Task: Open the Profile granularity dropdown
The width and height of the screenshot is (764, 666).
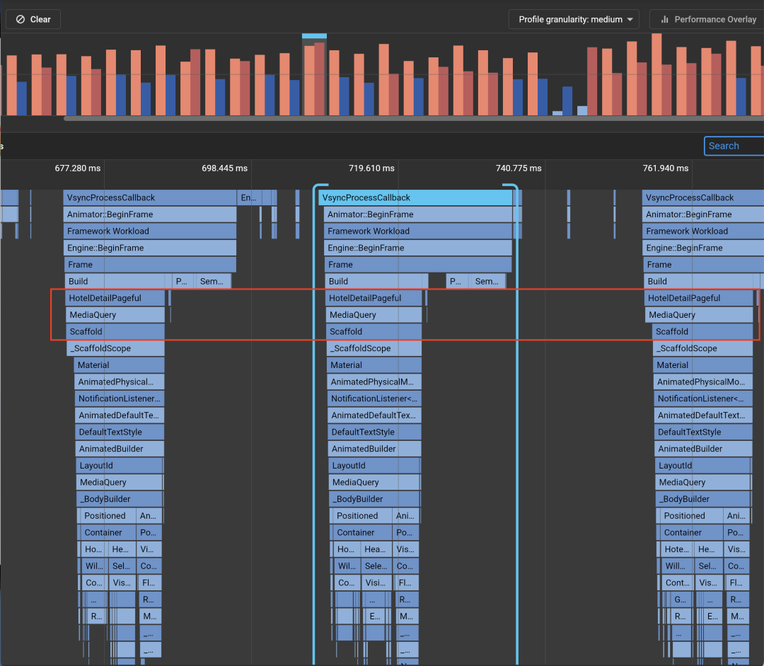Action: point(574,19)
